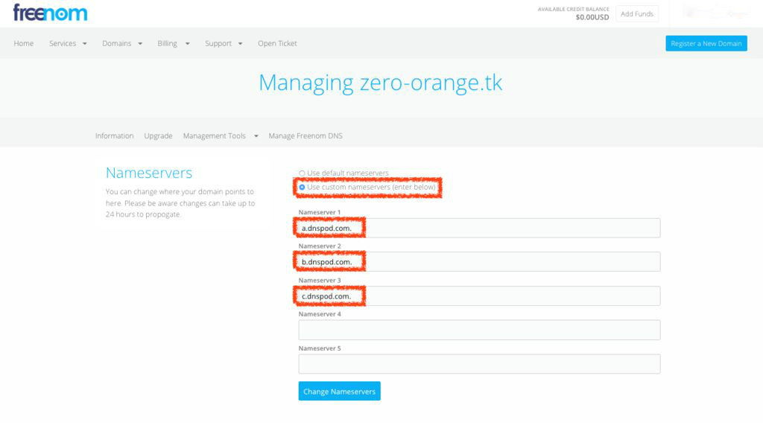
Task: Switch to the Information tab
Action: point(114,135)
